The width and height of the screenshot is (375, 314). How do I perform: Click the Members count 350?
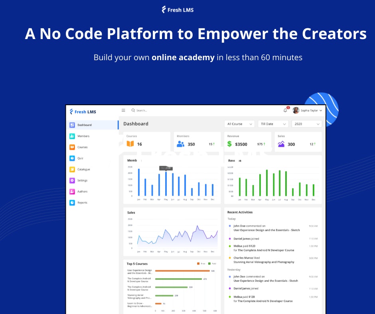[x=191, y=144]
